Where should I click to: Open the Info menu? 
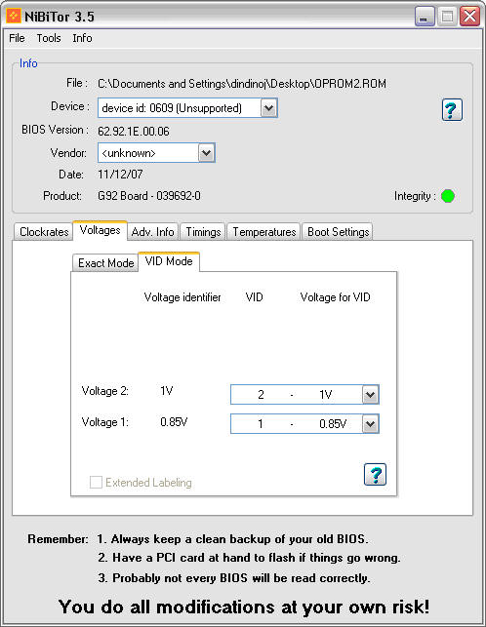pyautogui.click(x=83, y=38)
